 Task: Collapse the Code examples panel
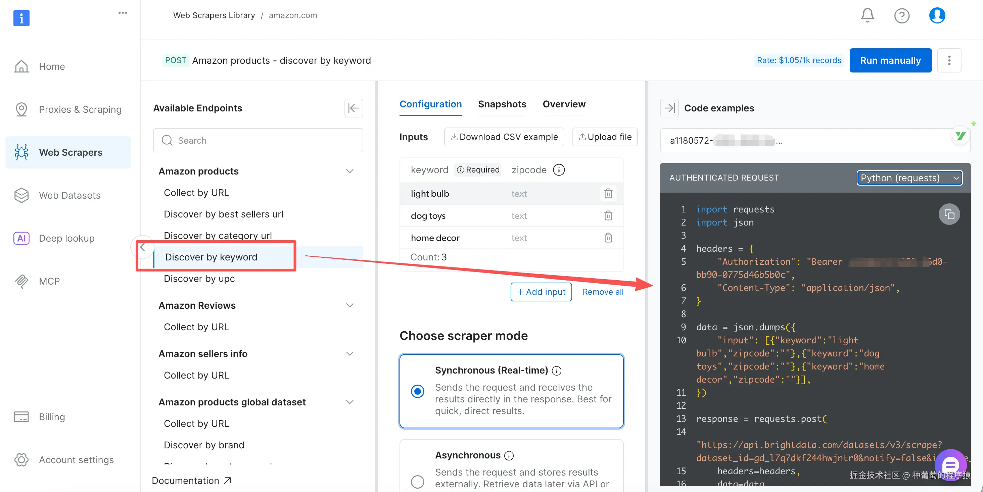pyautogui.click(x=669, y=108)
